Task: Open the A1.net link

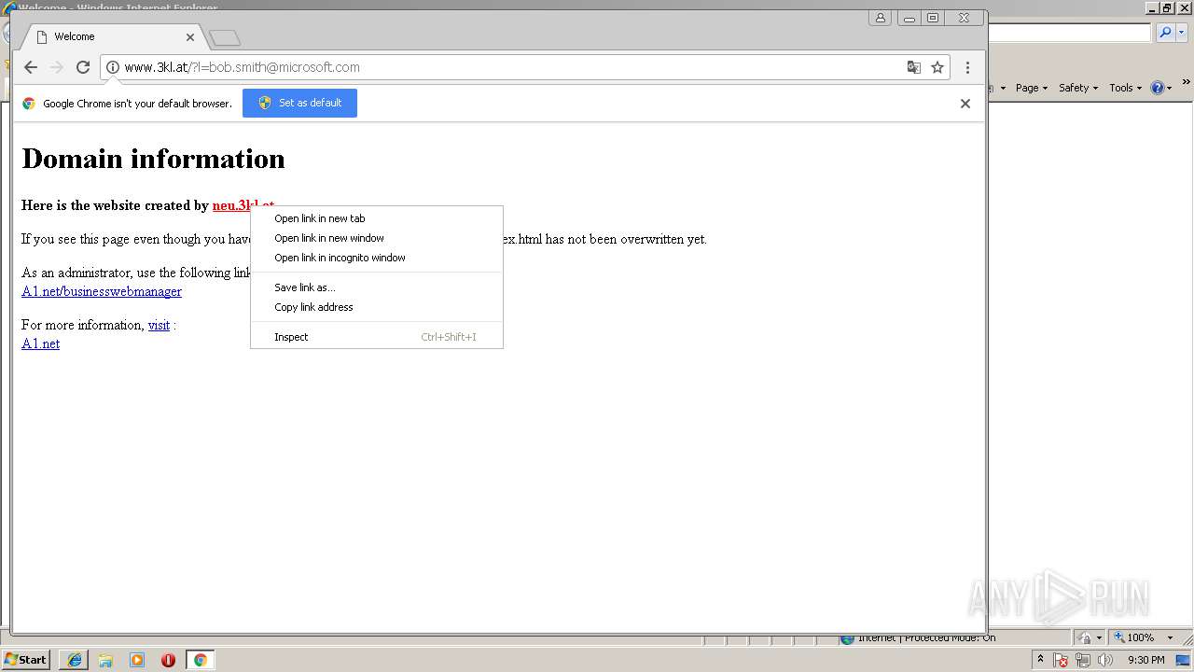Action: (40, 343)
